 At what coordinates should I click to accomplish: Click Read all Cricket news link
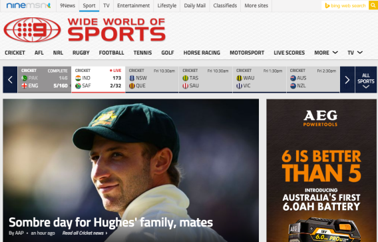tap(85, 233)
